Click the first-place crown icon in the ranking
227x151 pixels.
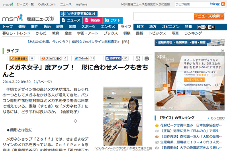pos(157,126)
